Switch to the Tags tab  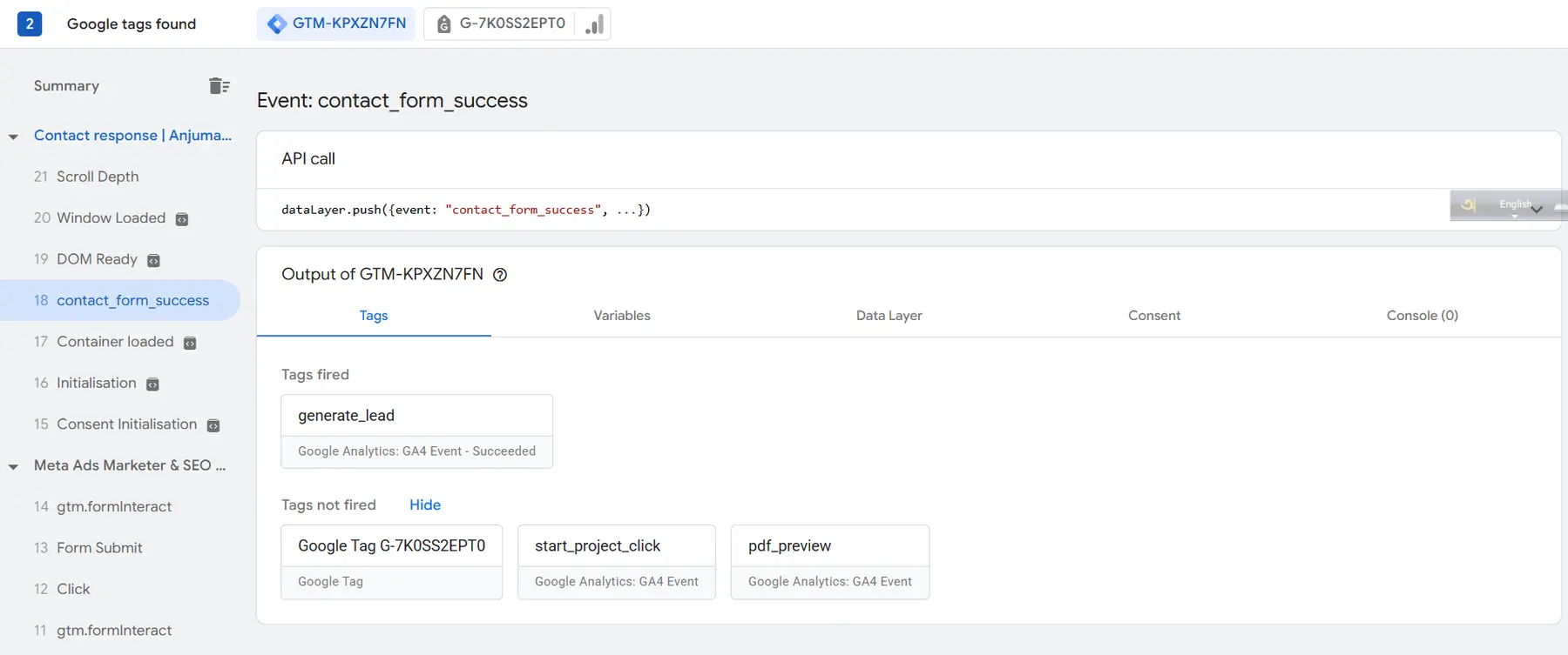point(374,316)
